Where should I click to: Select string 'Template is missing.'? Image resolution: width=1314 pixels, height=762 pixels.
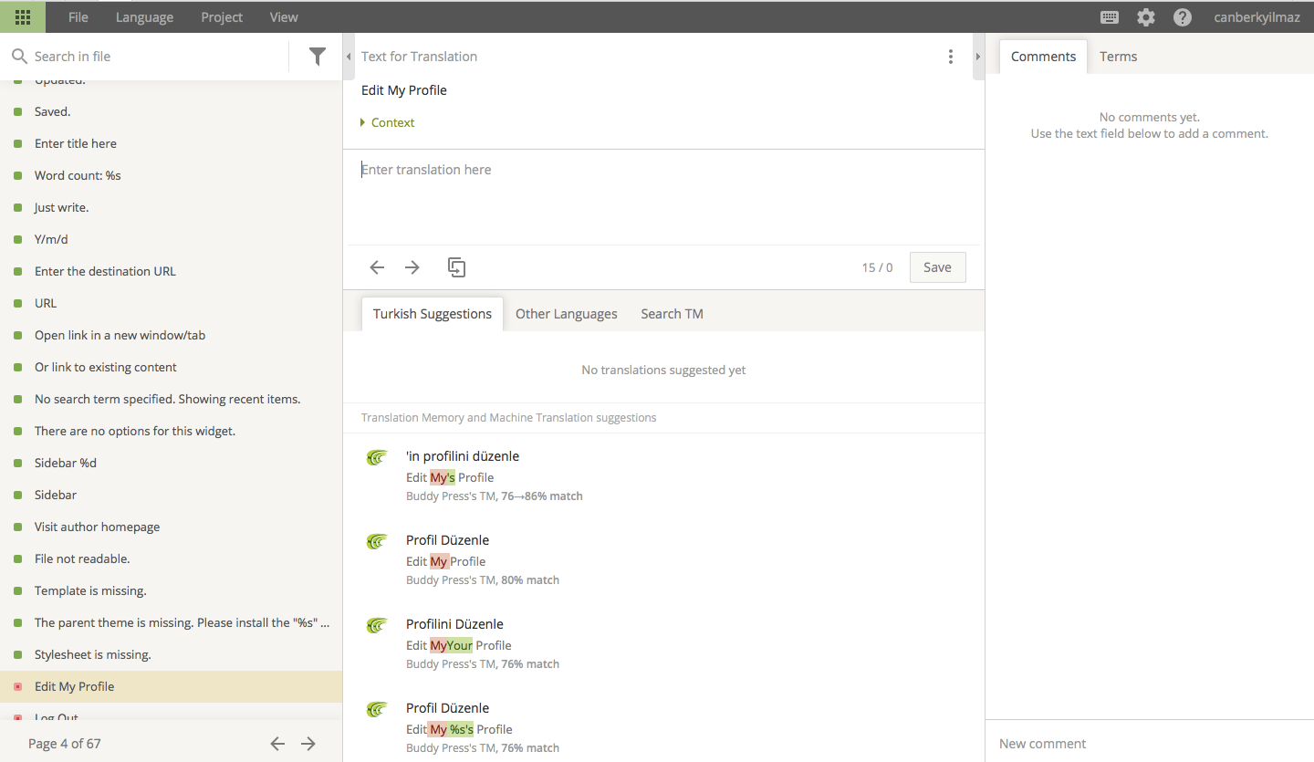click(171, 590)
